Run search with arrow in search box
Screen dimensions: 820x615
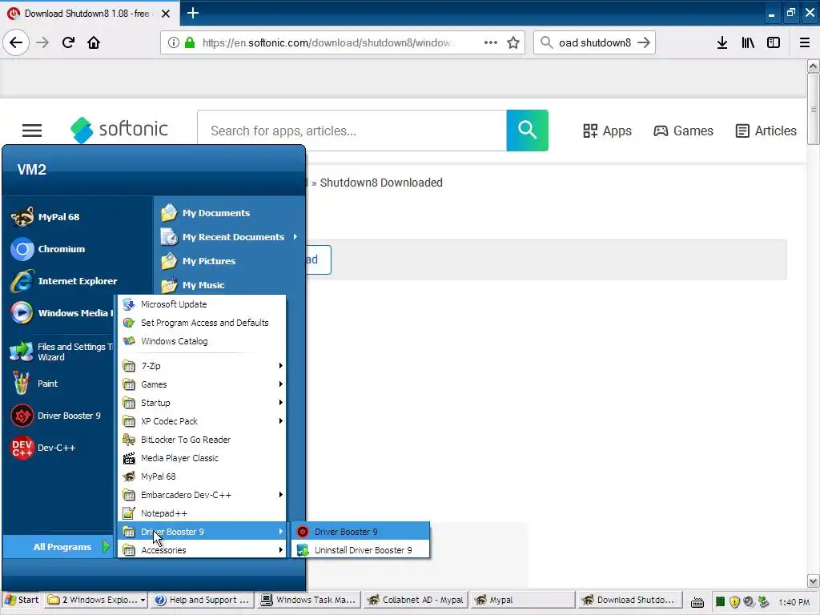[644, 42]
